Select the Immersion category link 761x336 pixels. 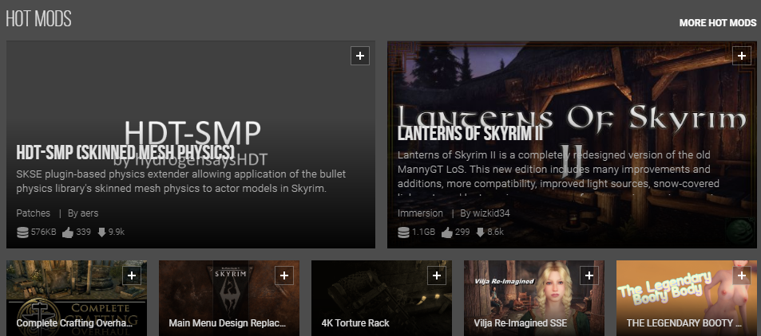point(420,213)
